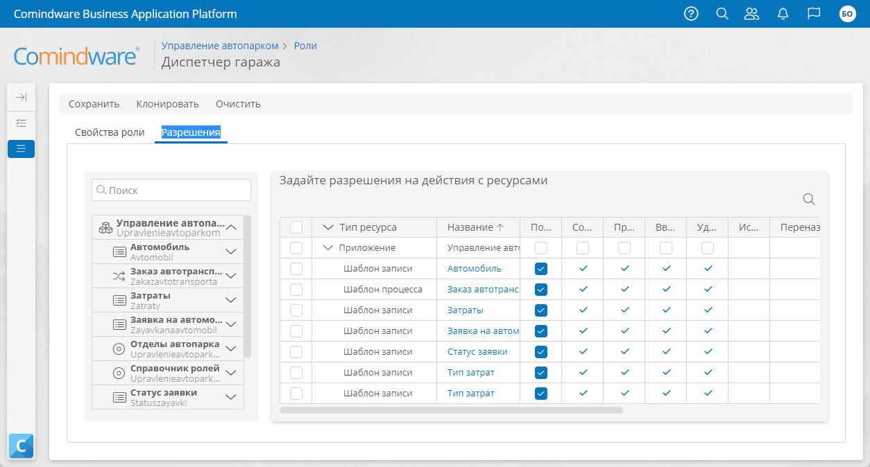This screenshot has height=467, width=870.
Task: Click the Comindware logo
Action: [x=76, y=55]
